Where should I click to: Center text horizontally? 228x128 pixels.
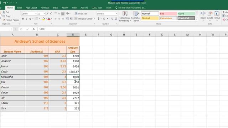click(x=59, y=19)
